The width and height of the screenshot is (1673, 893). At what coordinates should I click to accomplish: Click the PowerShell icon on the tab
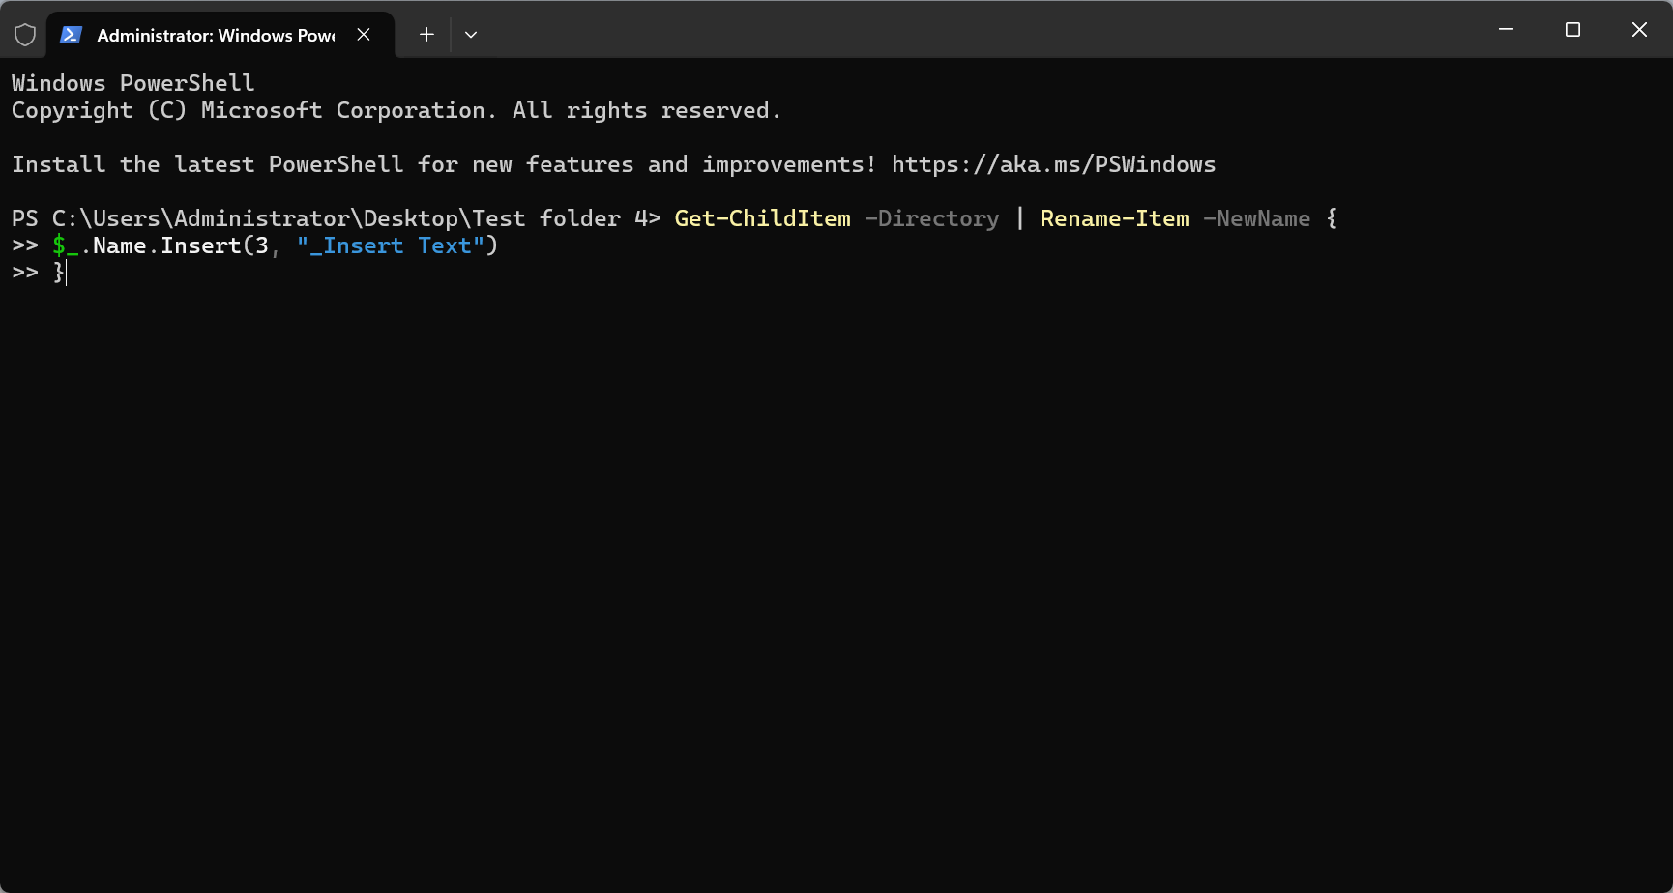71,35
